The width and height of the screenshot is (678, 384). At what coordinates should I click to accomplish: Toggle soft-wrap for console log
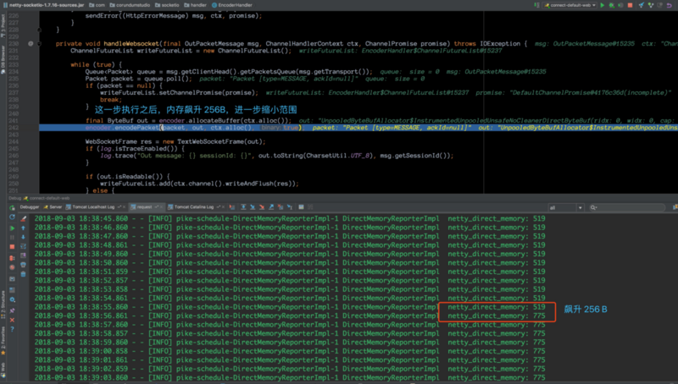point(24,246)
